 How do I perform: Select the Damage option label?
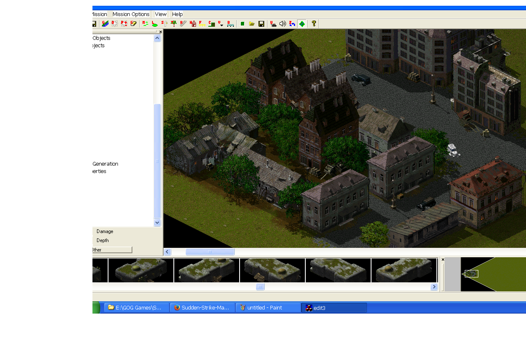[x=105, y=231]
